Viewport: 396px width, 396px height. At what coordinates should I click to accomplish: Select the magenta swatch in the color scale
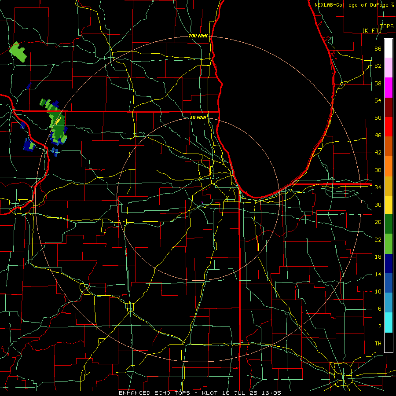point(389,88)
